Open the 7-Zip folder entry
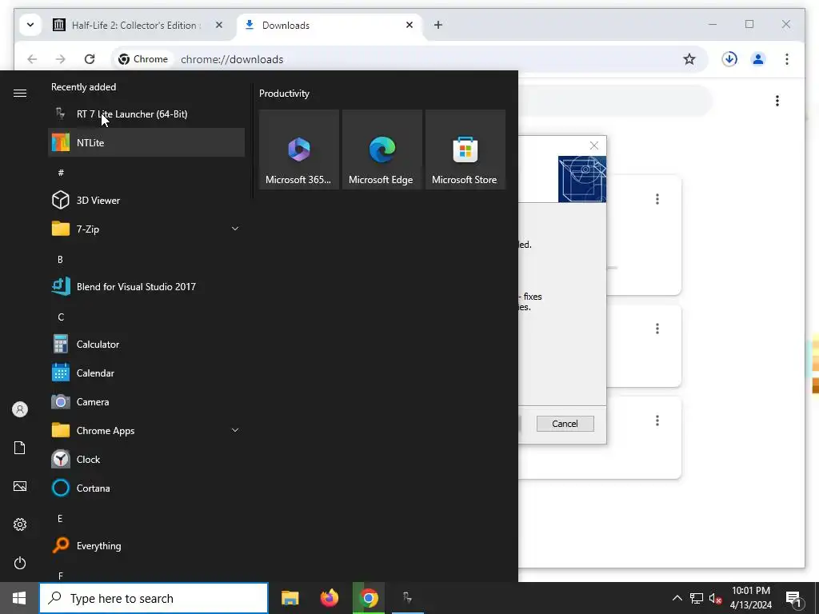This screenshot has width=819, height=614. [146, 229]
